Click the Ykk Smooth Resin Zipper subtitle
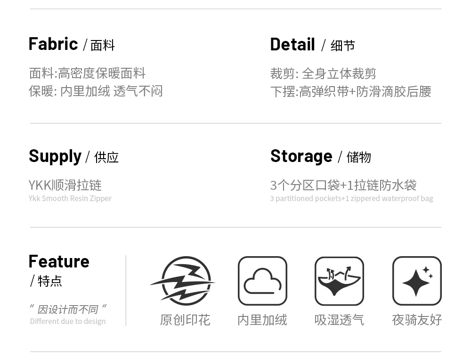 coord(70,198)
